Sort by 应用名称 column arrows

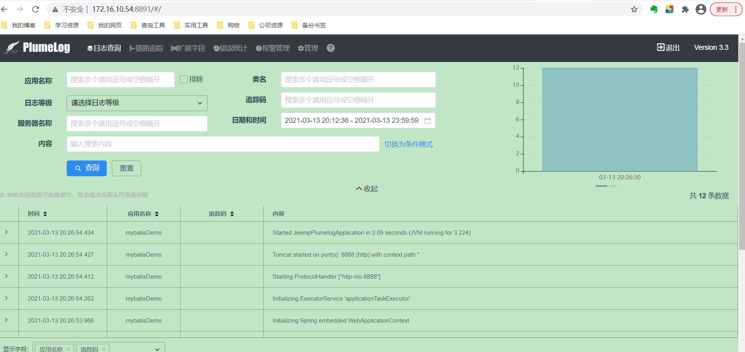coord(157,214)
